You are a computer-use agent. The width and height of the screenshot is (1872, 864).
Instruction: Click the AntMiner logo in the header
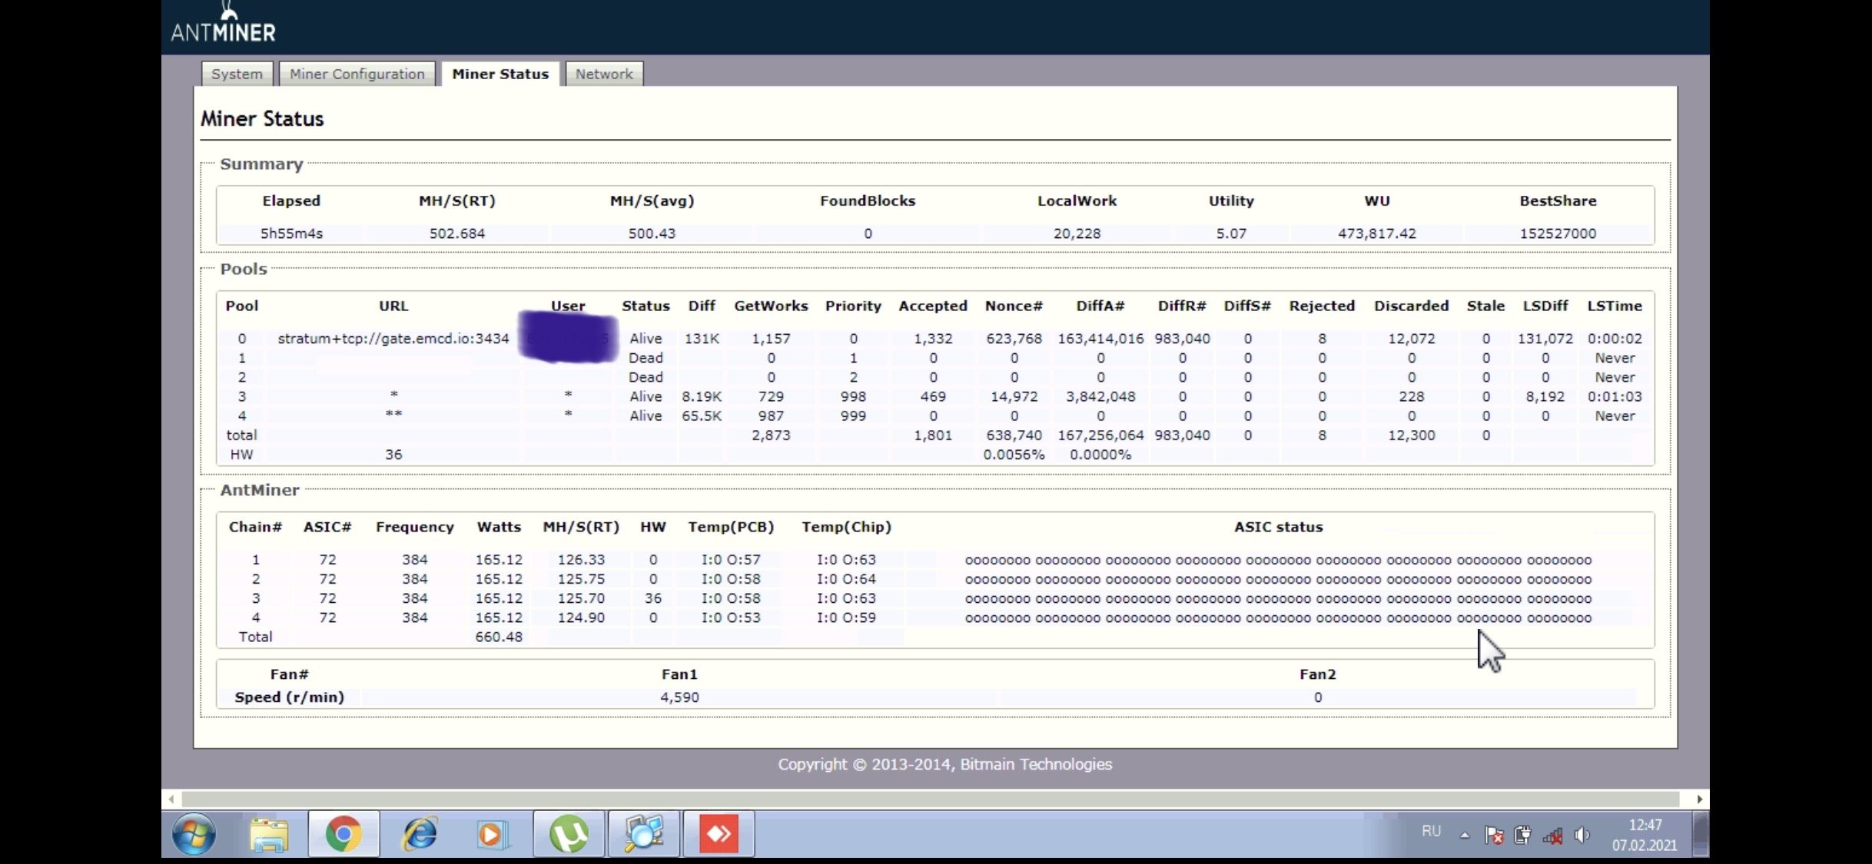pos(223,23)
